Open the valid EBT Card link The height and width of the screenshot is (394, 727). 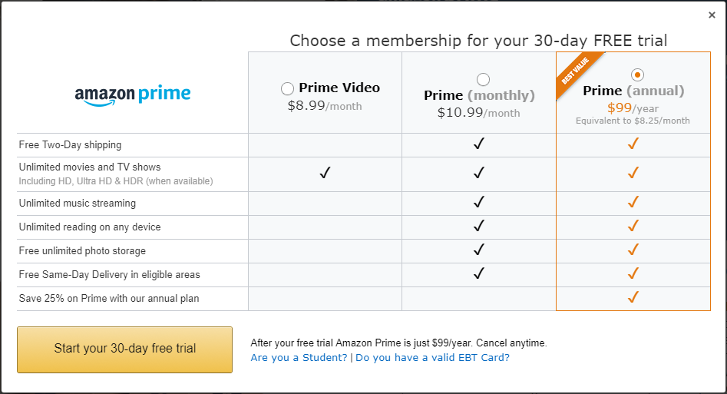pyautogui.click(x=432, y=358)
